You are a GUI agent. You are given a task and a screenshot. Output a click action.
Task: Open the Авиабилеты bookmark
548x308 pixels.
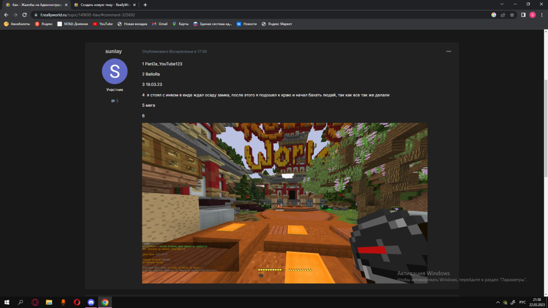point(17,24)
